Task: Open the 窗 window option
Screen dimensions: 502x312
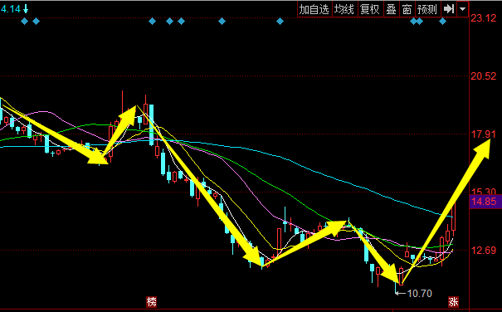Action: 407,9
